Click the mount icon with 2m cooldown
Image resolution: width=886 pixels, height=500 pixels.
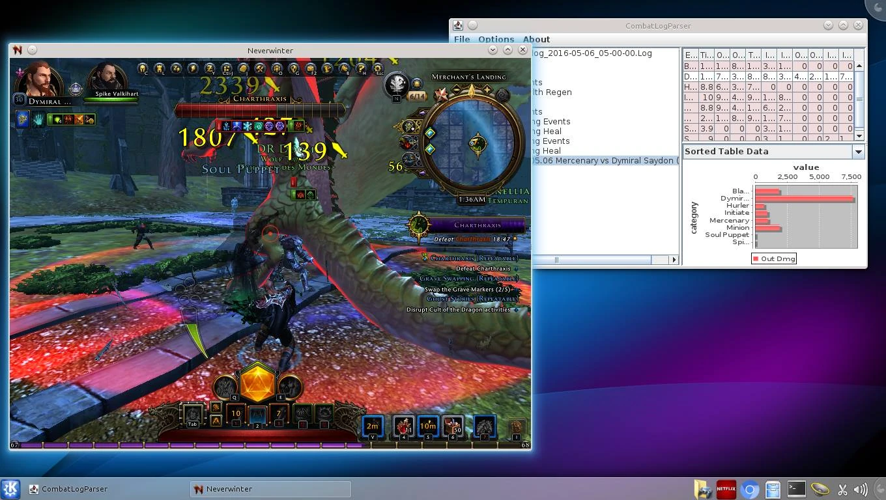[373, 426]
